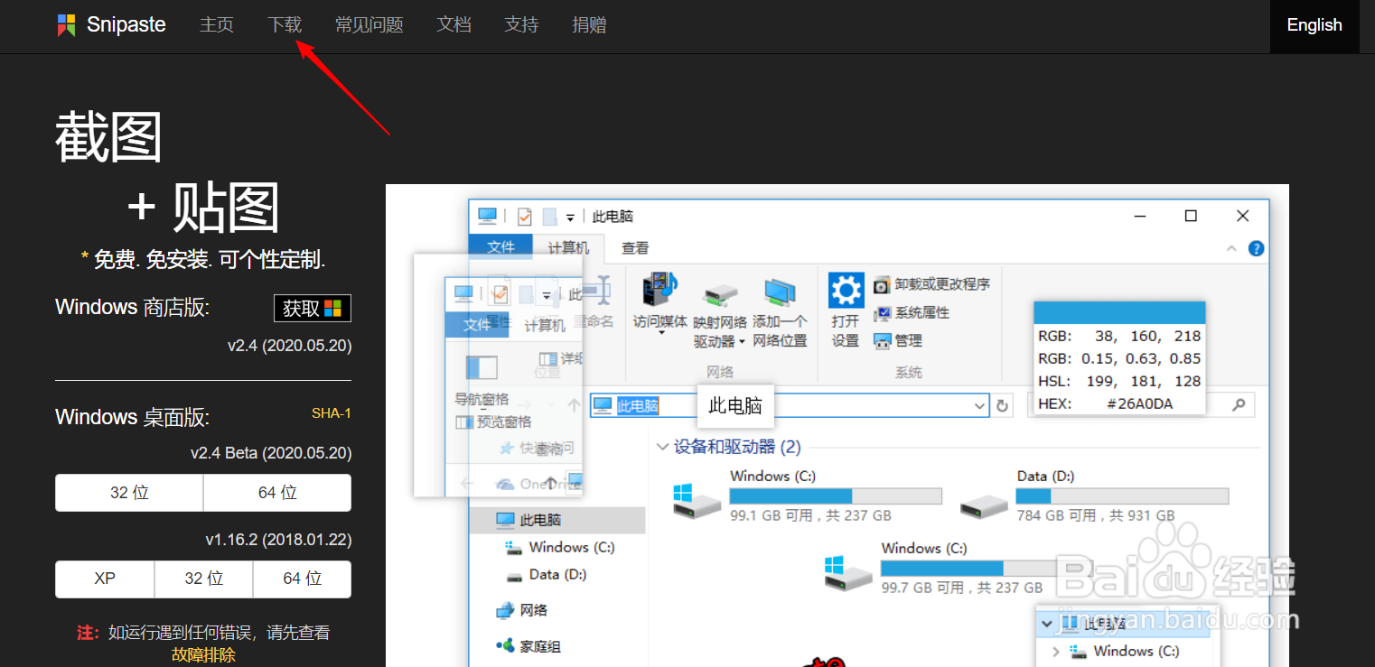
Task: Click the search magnifier icon in Explorer
Action: [1239, 405]
